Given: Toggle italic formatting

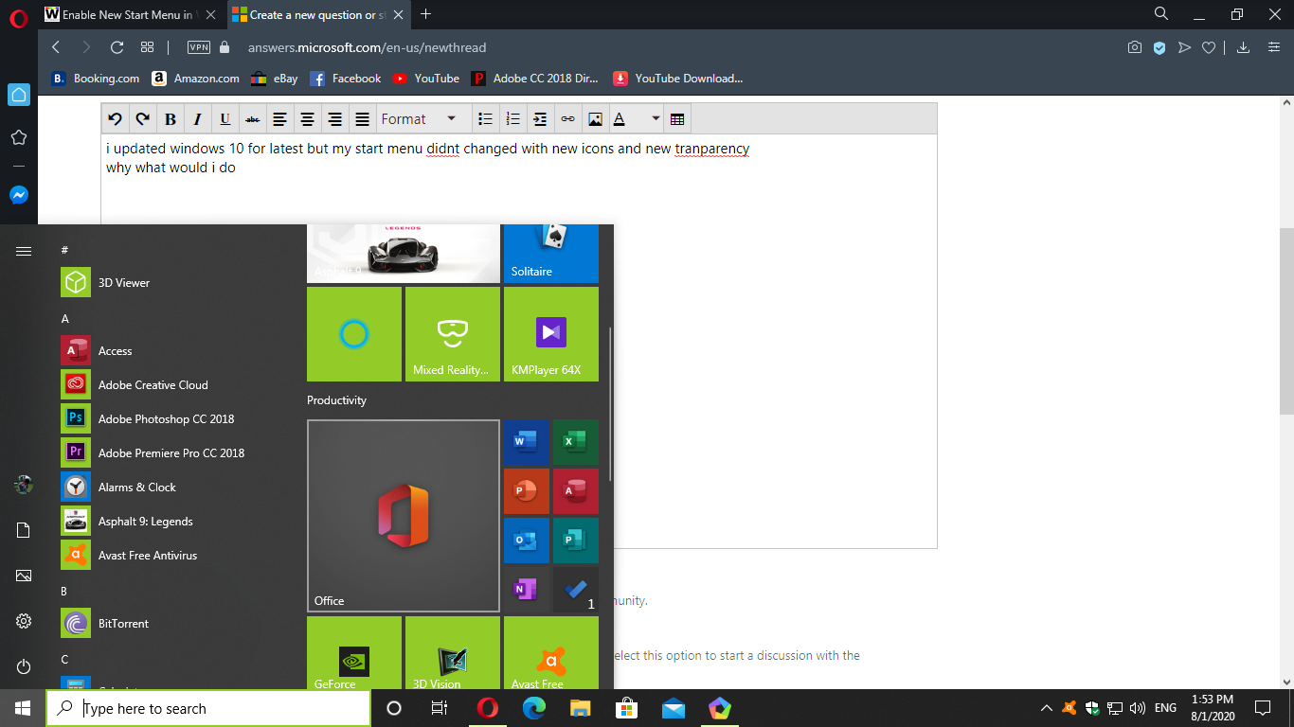Looking at the screenshot, I should tap(198, 119).
